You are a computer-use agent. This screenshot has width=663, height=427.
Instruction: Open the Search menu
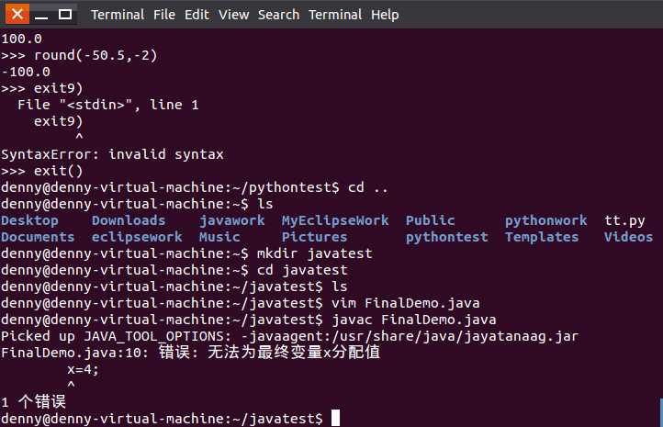(x=278, y=15)
